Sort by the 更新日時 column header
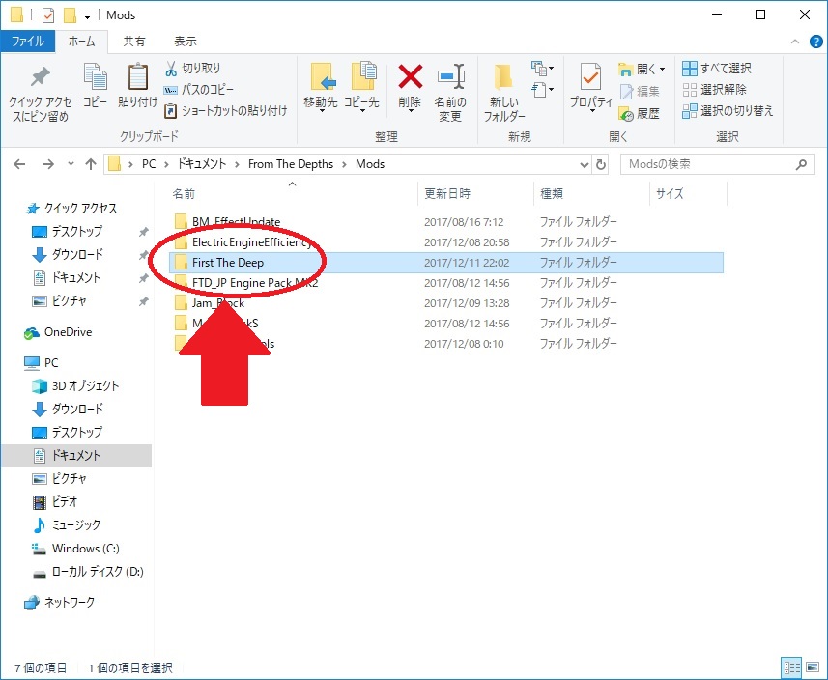 tap(447, 194)
